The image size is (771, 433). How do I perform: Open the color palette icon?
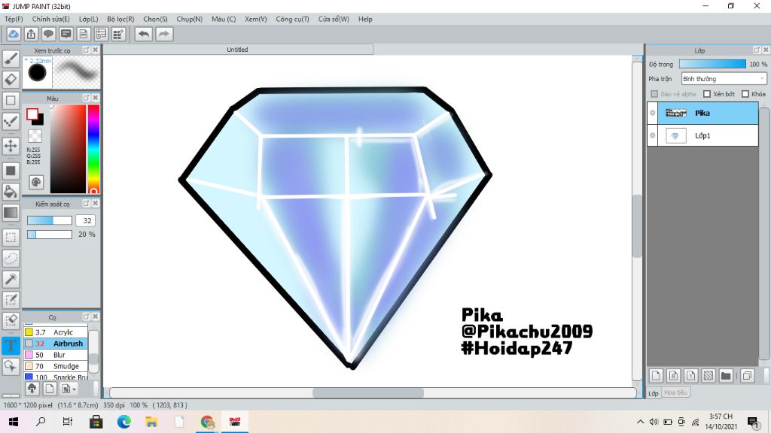(36, 183)
